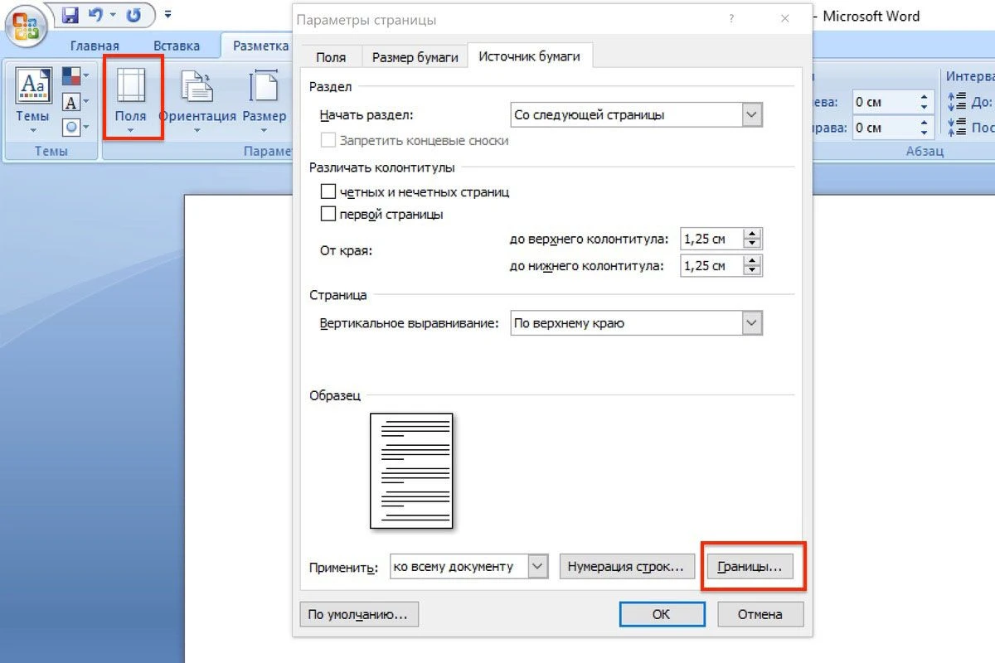Enable первой страницы checkbox
The height and width of the screenshot is (663, 995).
click(x=328, y=214)
